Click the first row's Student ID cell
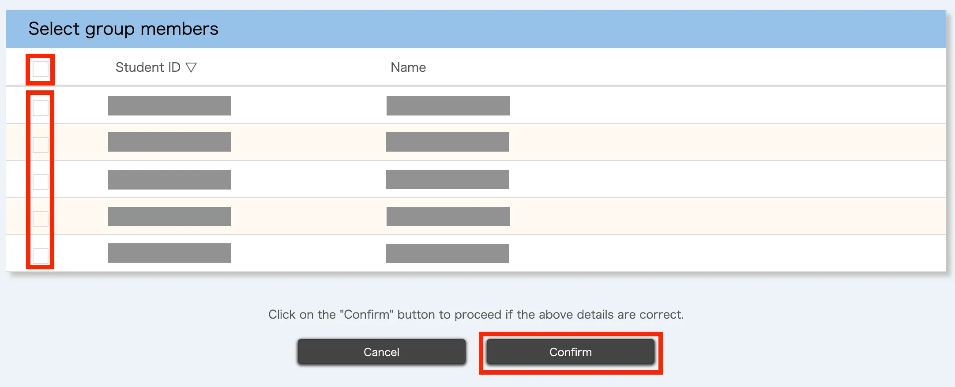The image size is (955, 387). tap(169, 106)
